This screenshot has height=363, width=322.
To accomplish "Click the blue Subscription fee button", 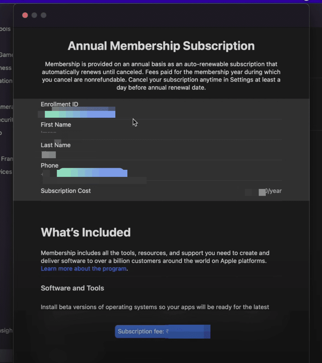I will (163, 331).
